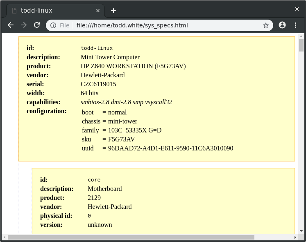Click family value '103C_53335X G=D'
The height and width of the screenshot is (242, 306).
point(135,130)
